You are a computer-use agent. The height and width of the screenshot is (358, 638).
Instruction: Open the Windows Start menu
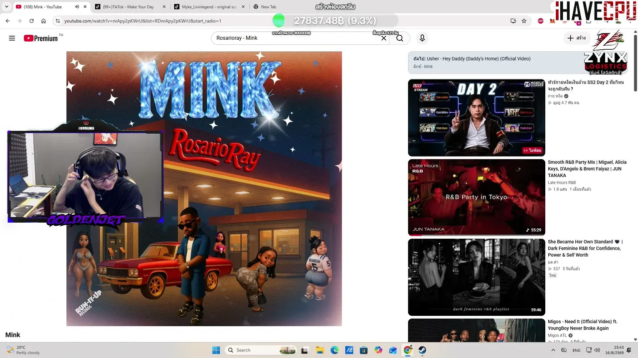(x=216, y=350)
